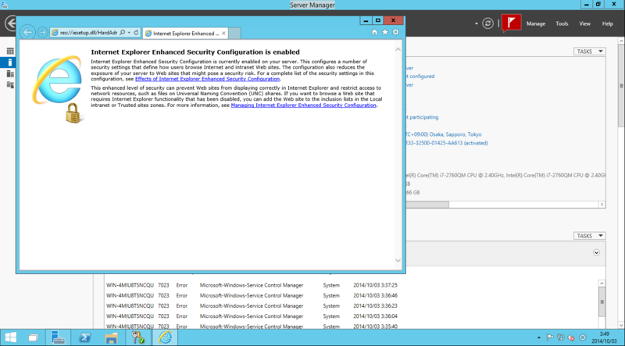Open File and Storage Services sidebar icon
Viewport: 625px width, 346px height.
pos(10,84)
